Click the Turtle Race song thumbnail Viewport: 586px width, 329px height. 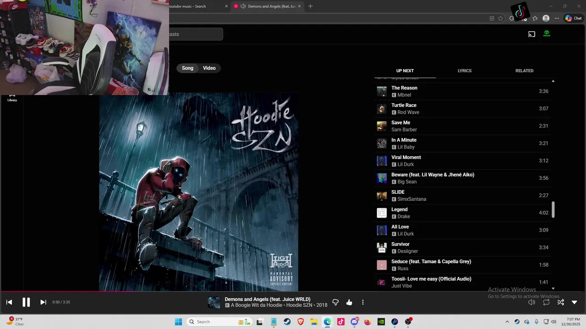point(382,109)
